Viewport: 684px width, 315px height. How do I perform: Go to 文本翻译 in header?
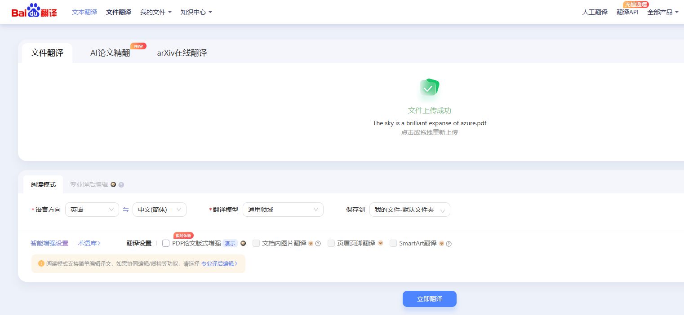(x=84, y=12)
